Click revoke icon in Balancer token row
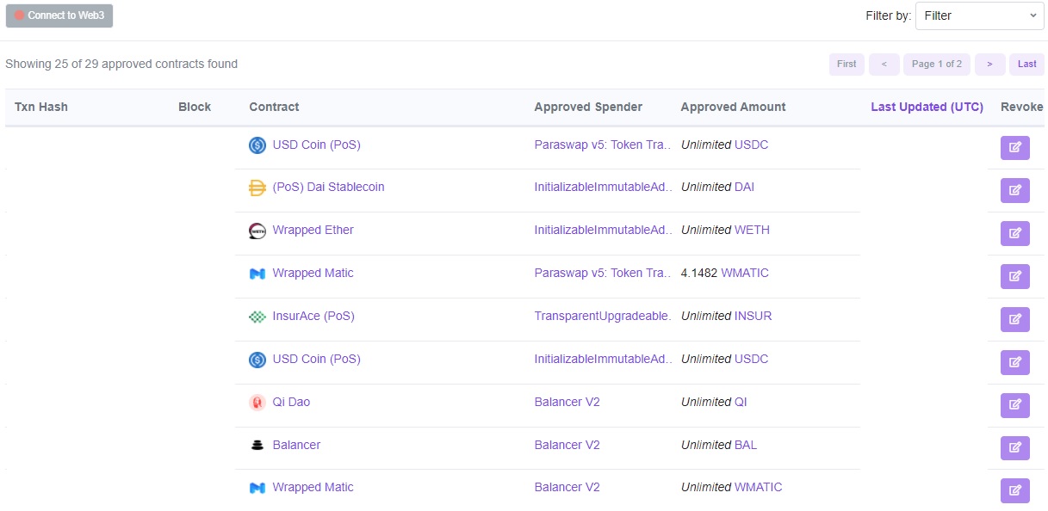 [x=1014, y=448]
